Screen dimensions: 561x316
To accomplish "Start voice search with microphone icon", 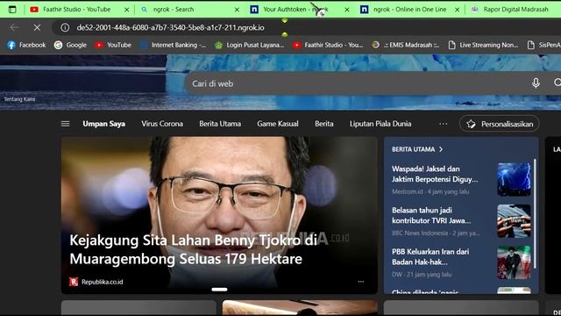I will pyautogui.click(x=536, y=83).
